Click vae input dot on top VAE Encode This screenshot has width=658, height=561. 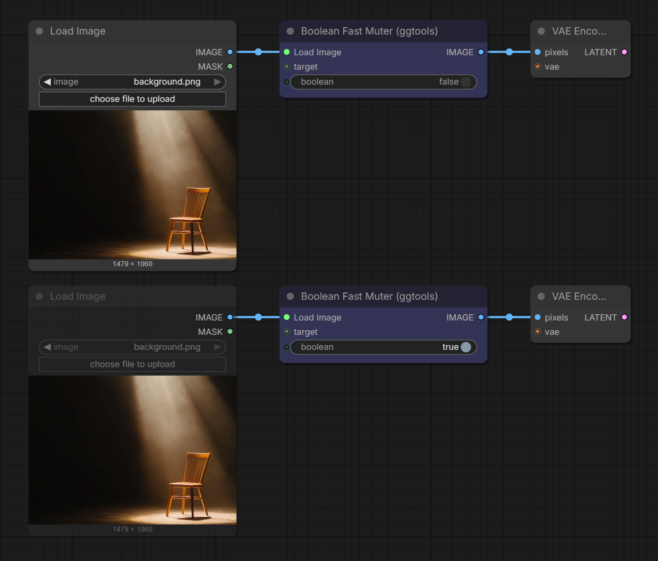(538, 66)
